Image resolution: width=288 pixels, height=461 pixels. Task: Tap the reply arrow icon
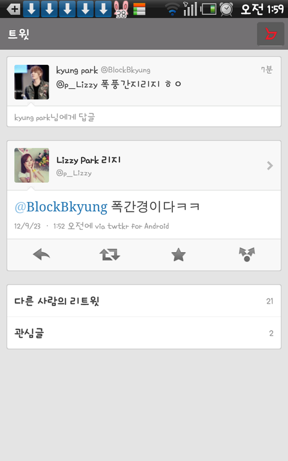41,255
